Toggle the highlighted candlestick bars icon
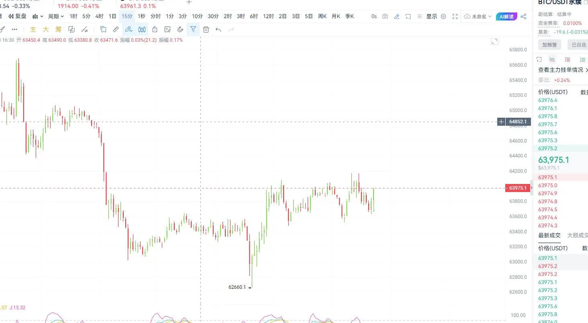The height and width of the screenshot is (323, 588). click(142, 29)
